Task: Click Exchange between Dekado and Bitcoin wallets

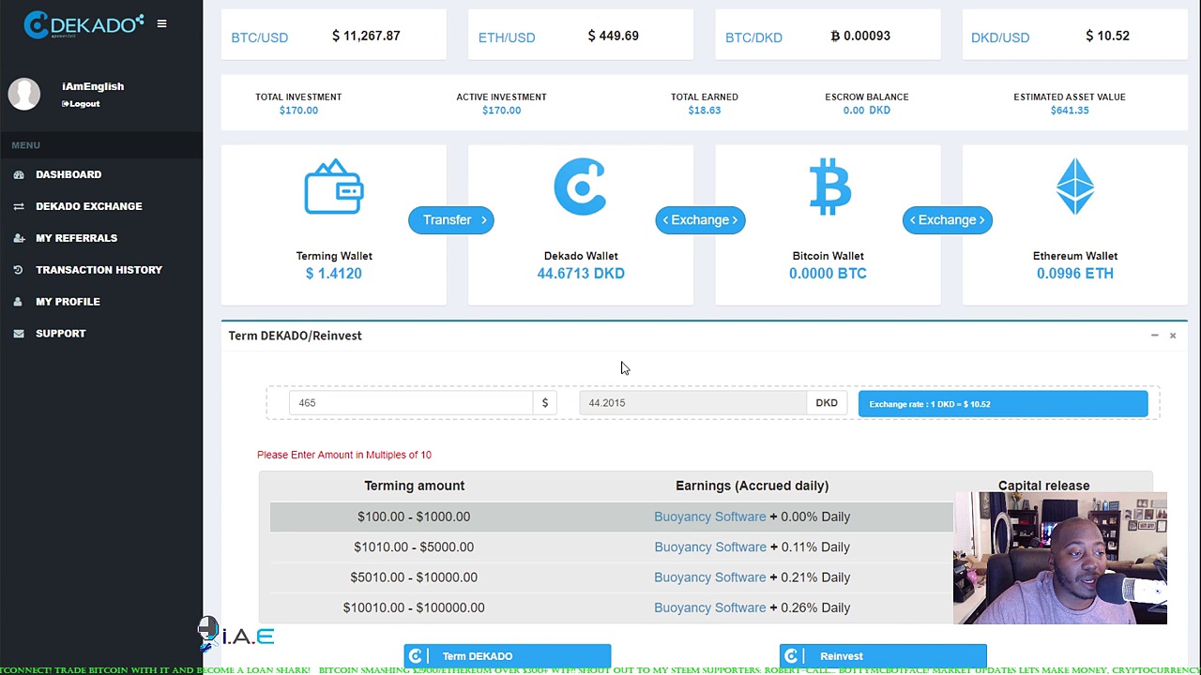Action: [x=700, y=219]
